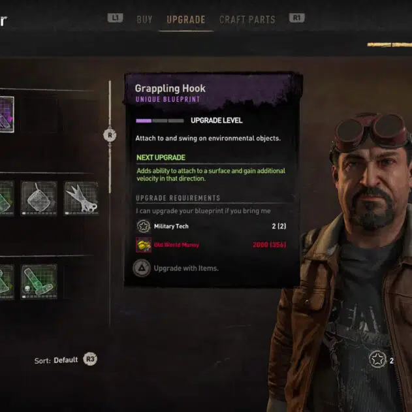
Task: Select the purple Grappling Hook blueprint
Action: pos(7,114)
